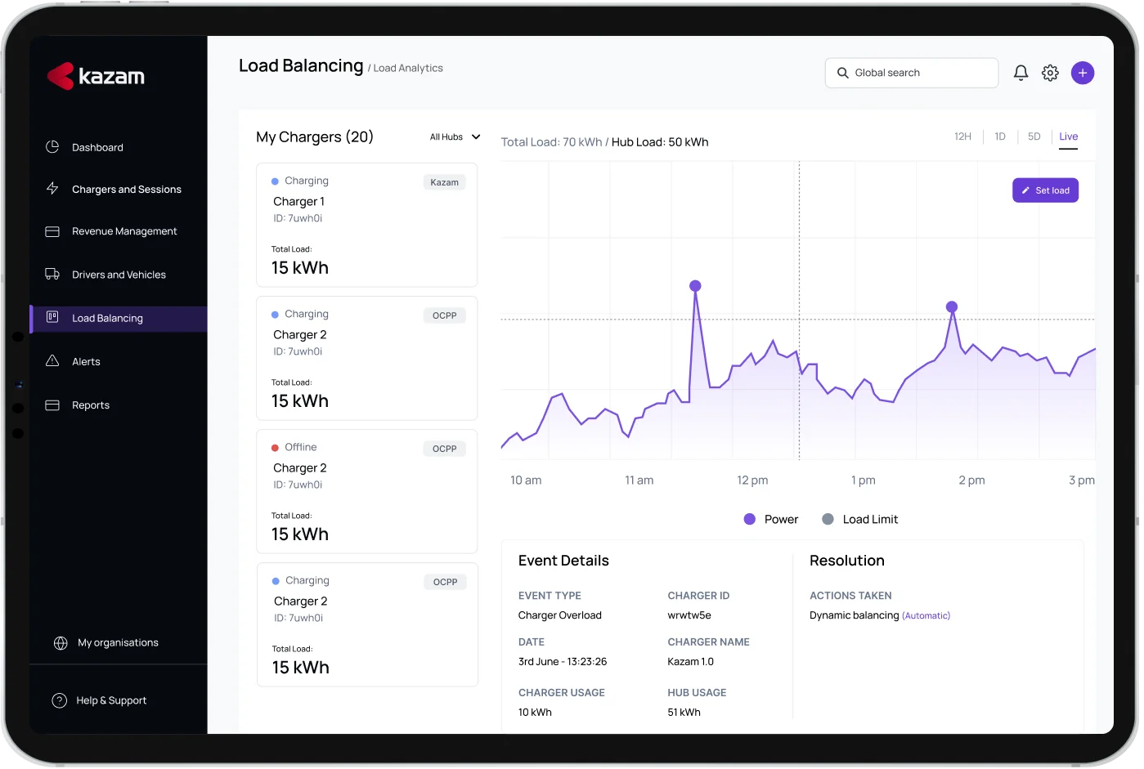Open Dashboard pie chart icon

click(52, 147)
